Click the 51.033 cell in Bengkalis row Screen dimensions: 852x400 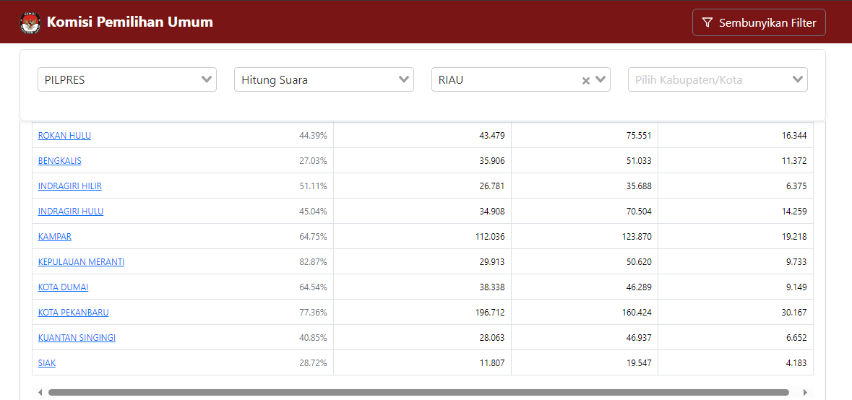coord(585,161)
